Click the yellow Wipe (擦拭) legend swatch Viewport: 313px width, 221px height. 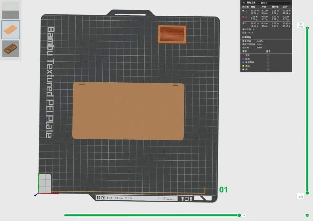pos(243,65)
